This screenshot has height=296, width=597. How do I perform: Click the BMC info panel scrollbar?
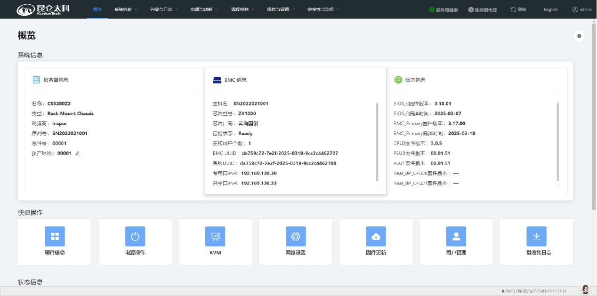pyautogui.click(x=377, y=142)
